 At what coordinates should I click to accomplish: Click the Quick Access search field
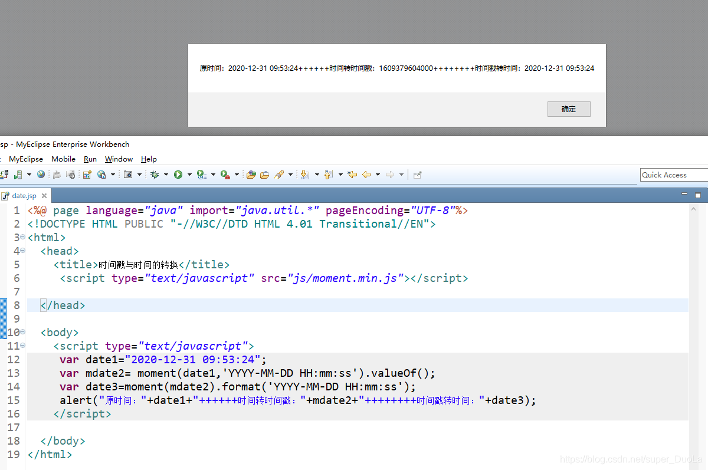pyautogui.click(x=674, y=175)
